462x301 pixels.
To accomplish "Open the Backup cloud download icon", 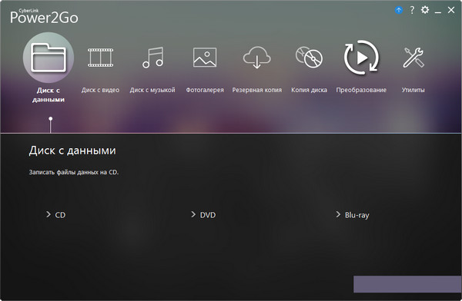I will (257, 58).
